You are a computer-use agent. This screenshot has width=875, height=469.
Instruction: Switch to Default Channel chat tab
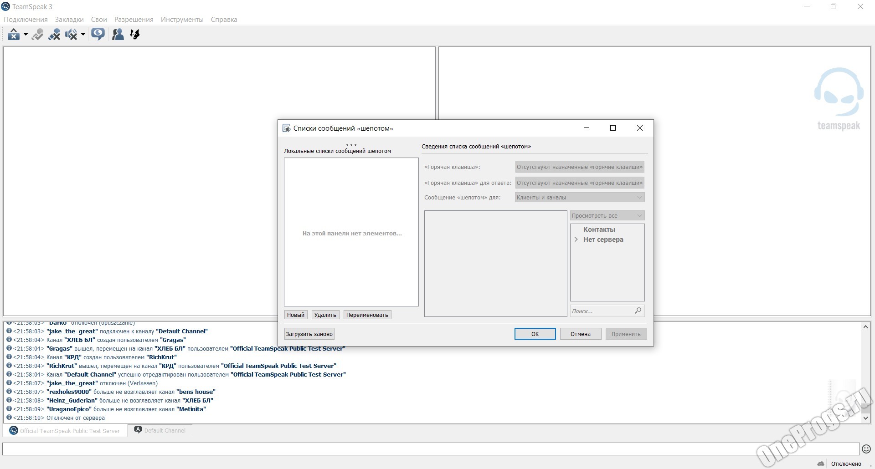click(x=160, y=430)
